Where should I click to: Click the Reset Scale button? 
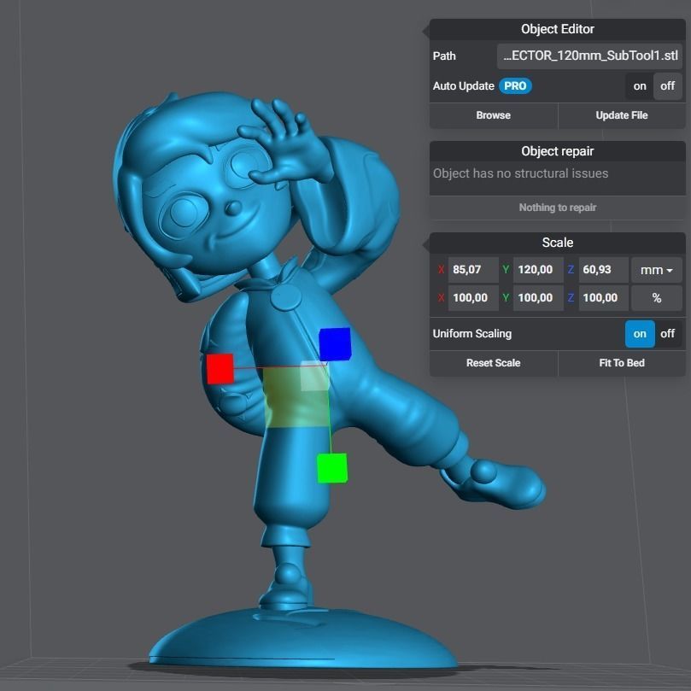493,363
